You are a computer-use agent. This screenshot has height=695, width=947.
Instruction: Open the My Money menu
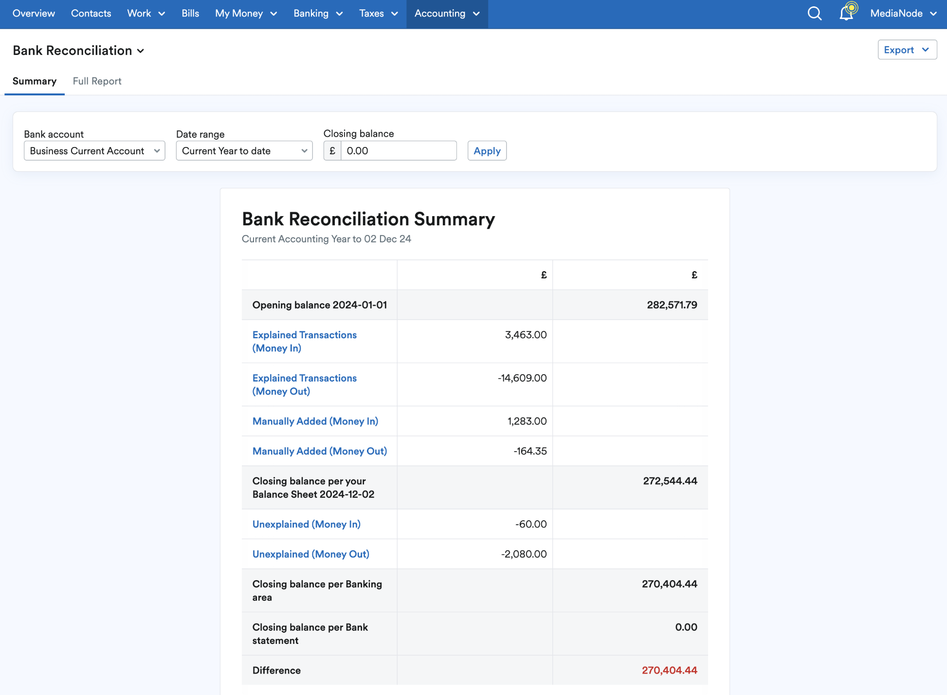pos(246,14)
